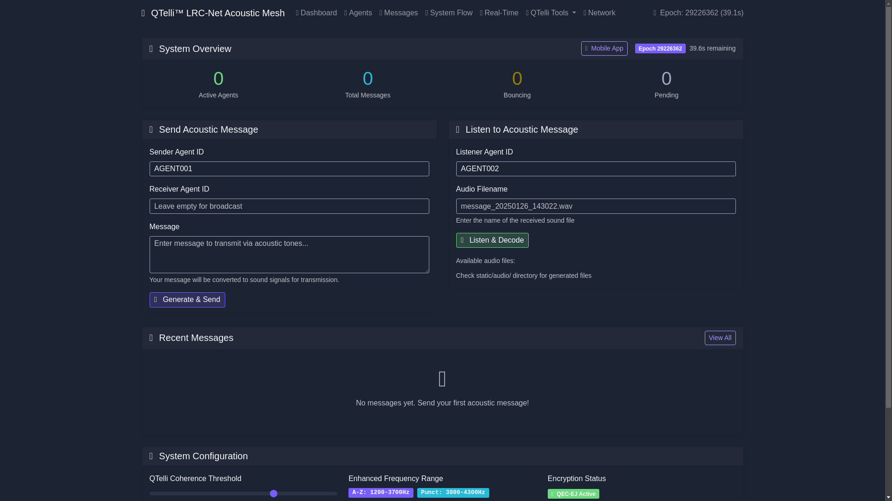Click the Epoch timer in navbar

pos(698,13)
